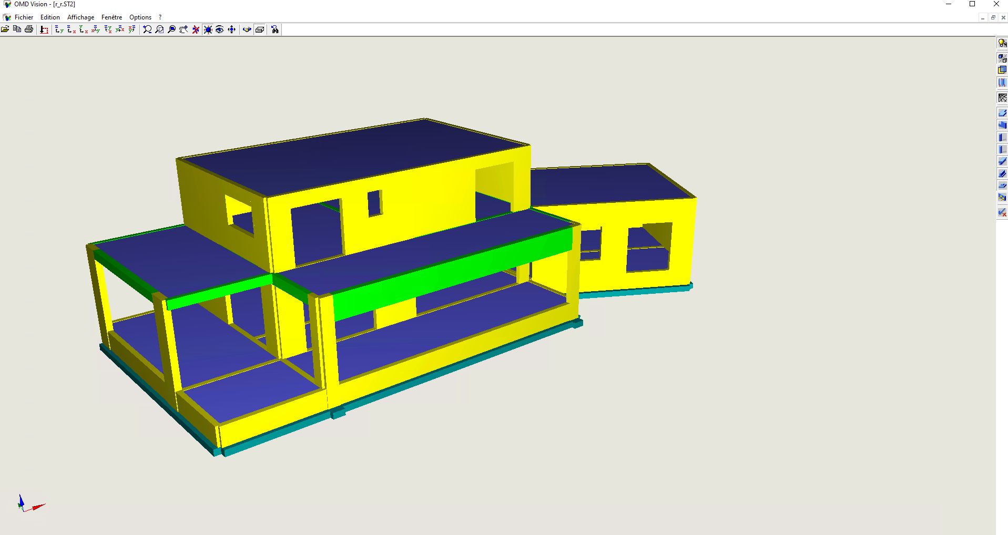
Task: Toggle the 3D box rendering button
Action: coord(260,29)
